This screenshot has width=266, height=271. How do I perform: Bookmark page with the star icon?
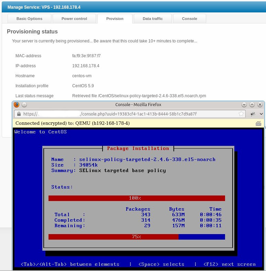[x=241, y=114]
